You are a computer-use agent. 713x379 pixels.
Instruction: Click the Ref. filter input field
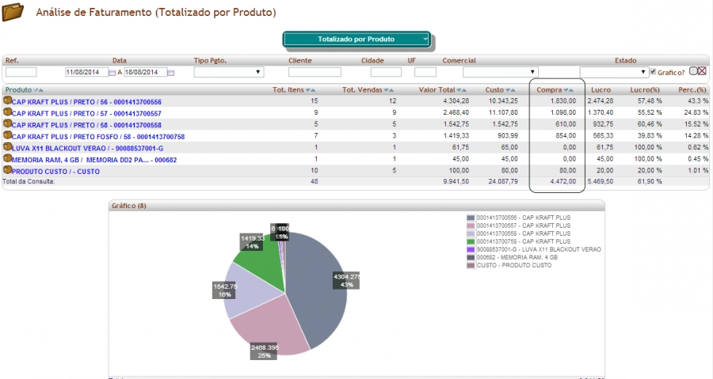21,72
